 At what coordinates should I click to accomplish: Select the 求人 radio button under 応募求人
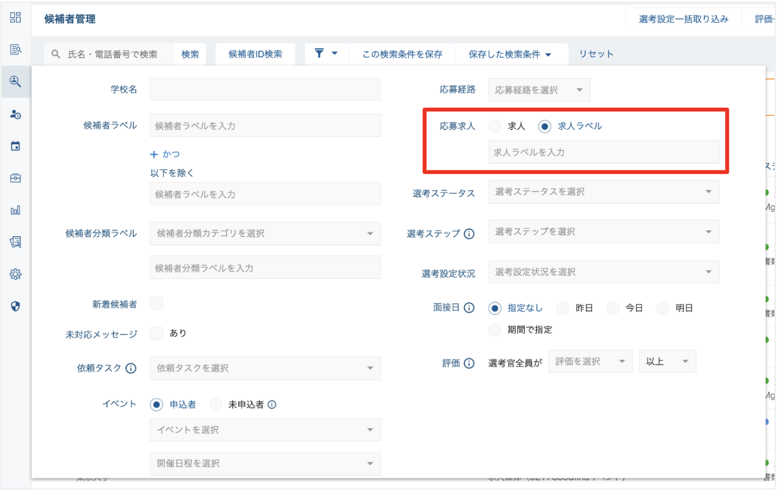point(495,126)
